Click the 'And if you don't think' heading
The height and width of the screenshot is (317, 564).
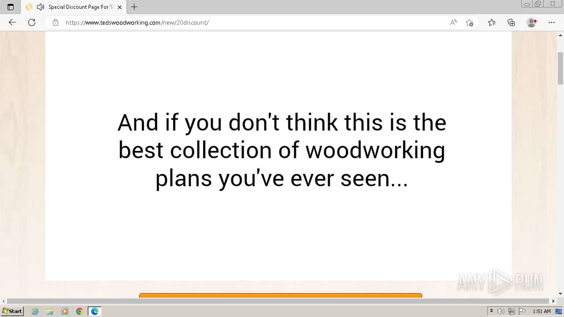pos(282,151)
